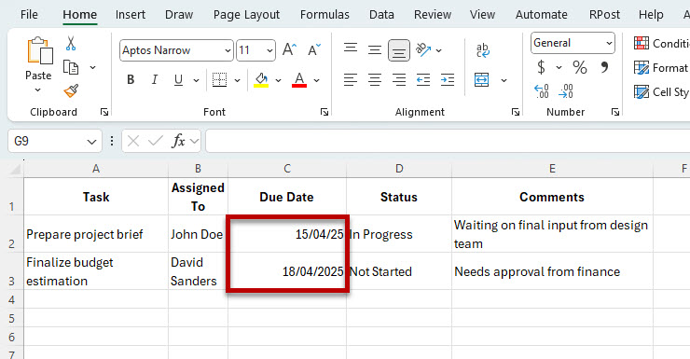Select cell containing 18/04/2025
690x359 pixels.
287,271
